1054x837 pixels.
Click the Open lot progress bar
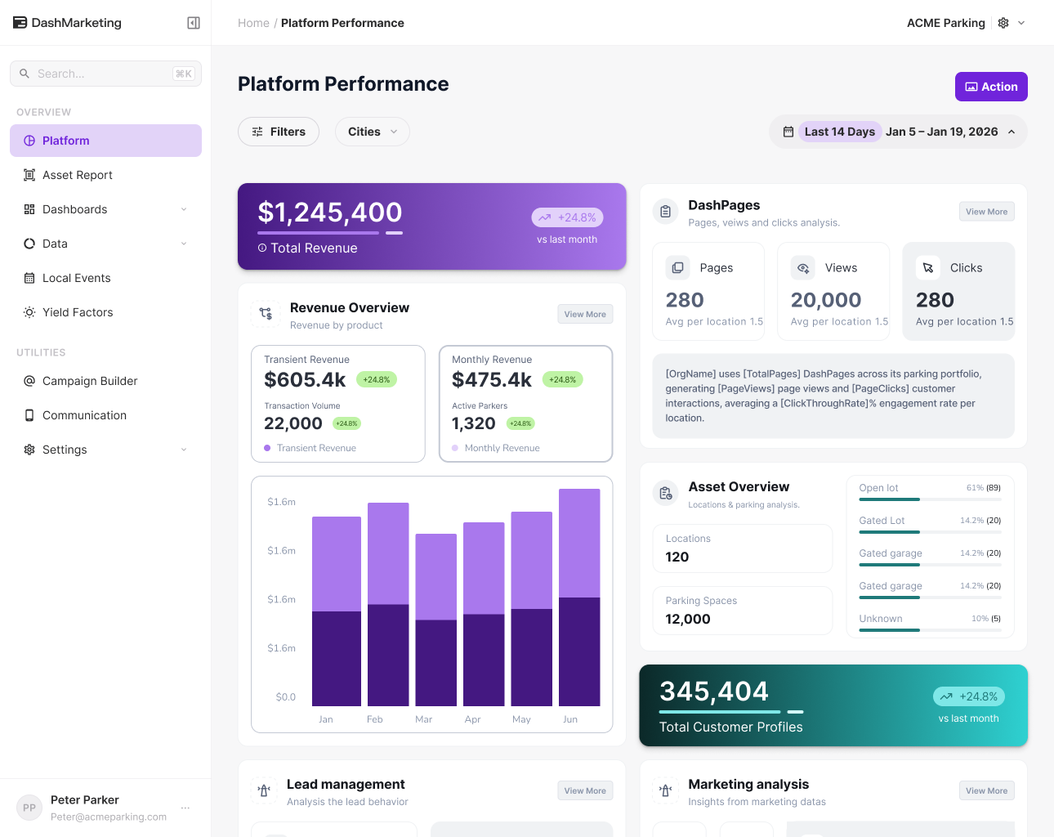930,499
